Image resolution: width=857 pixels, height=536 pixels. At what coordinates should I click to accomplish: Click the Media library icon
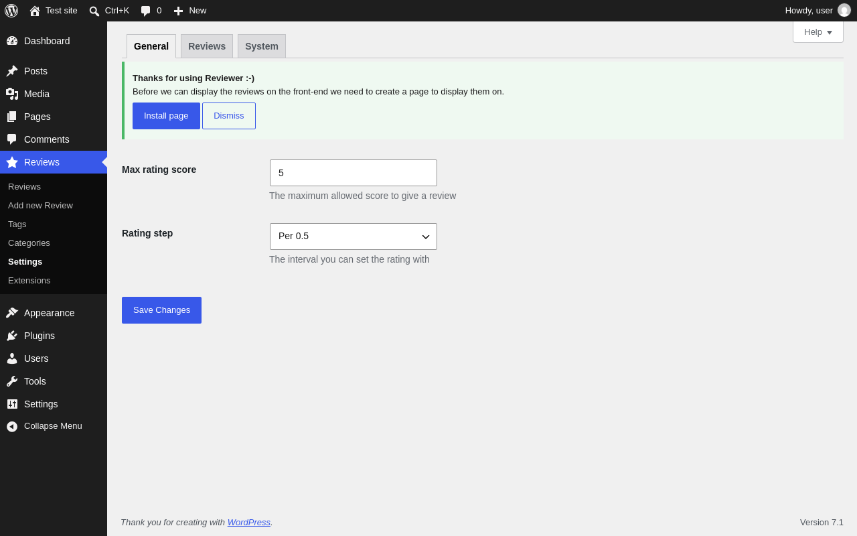[12, 94]
